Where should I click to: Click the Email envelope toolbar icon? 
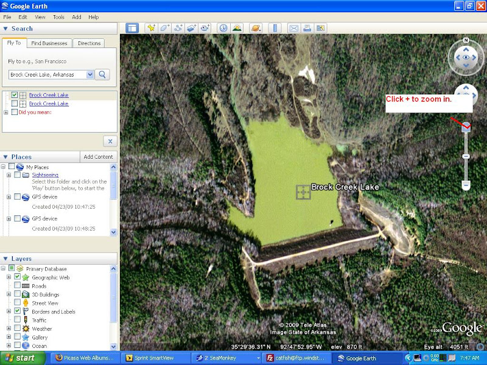pyautogui.click(x=293, y=28)
